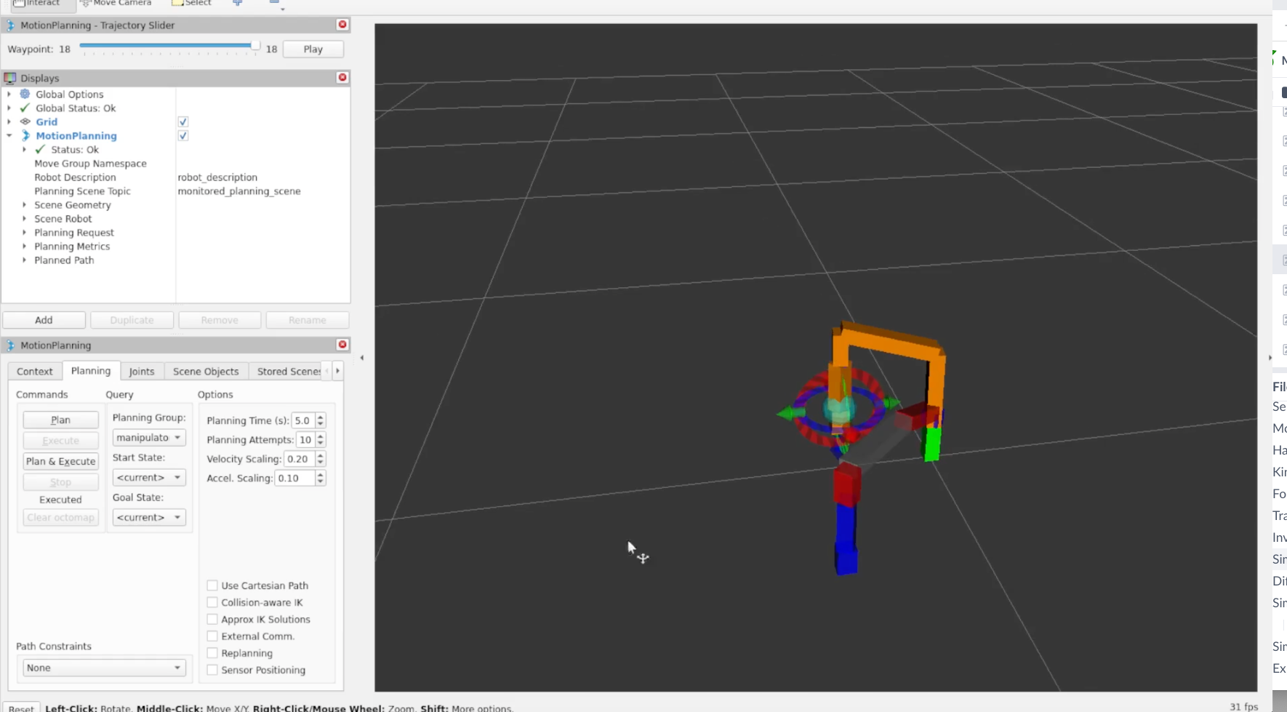Open the Path Constraints dropdown
Screen dimensions: 1287x712
(103, 668)
